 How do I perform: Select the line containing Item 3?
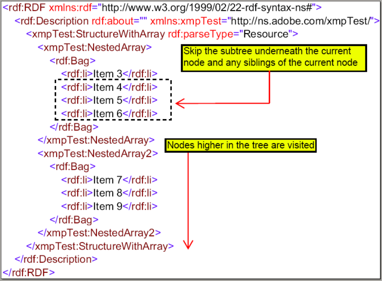click(109, 74)
